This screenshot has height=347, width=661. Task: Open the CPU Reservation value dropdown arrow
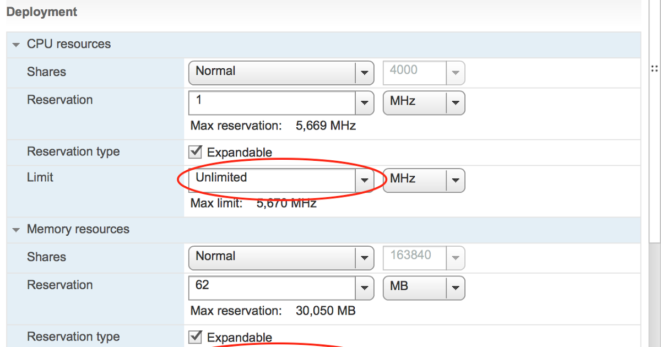tap(364, 102)
